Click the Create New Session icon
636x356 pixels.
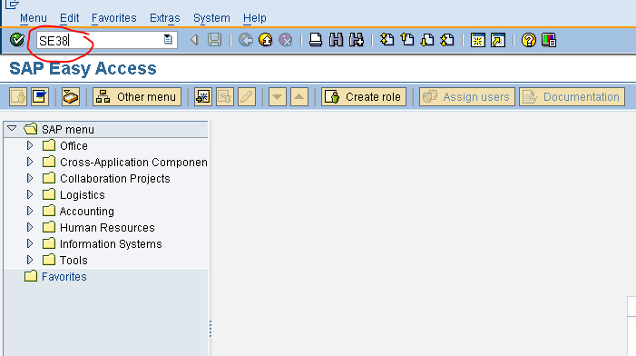pos(478,40)
